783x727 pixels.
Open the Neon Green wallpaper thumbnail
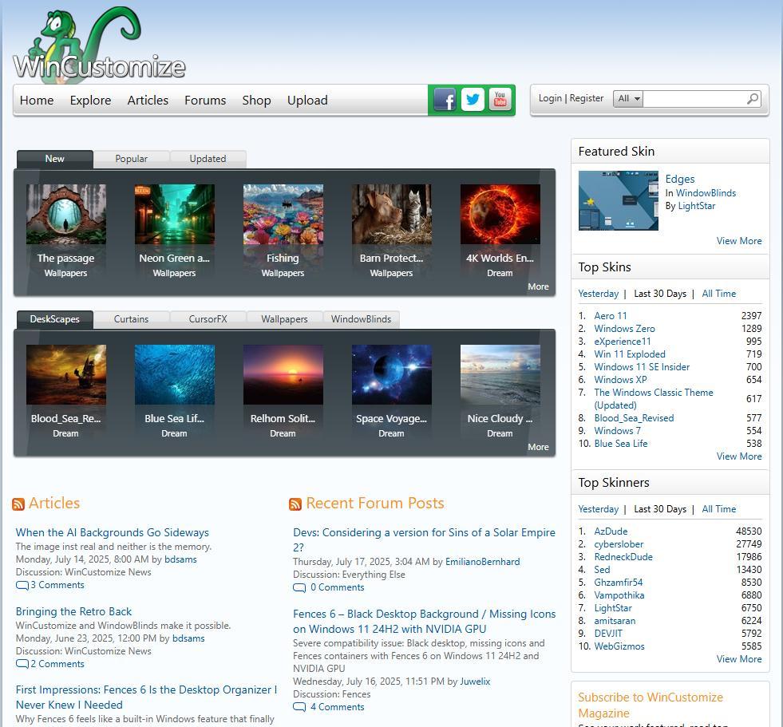coord(174,215)
